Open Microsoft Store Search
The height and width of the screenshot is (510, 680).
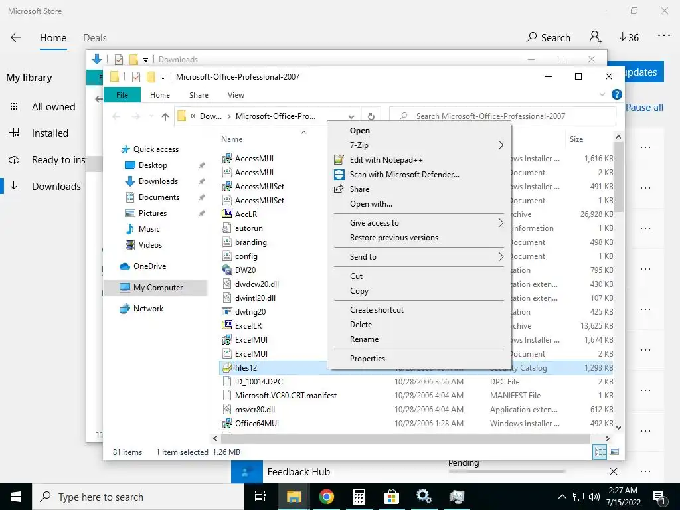[x=548, y=38]
